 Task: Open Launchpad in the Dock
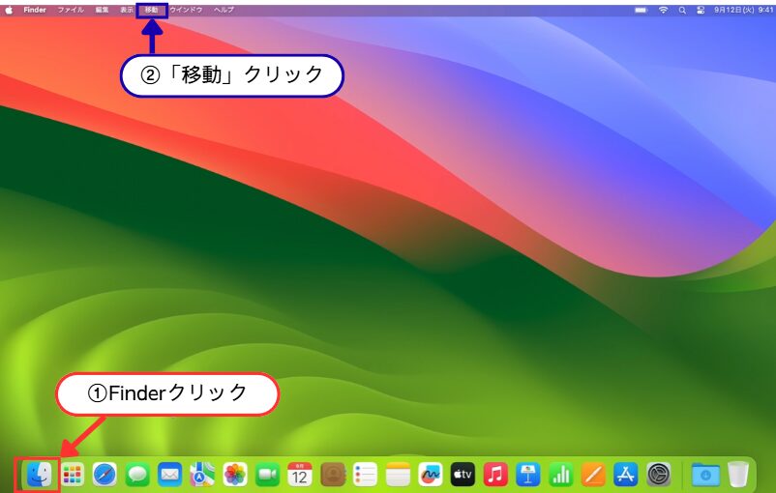point(73,474)
